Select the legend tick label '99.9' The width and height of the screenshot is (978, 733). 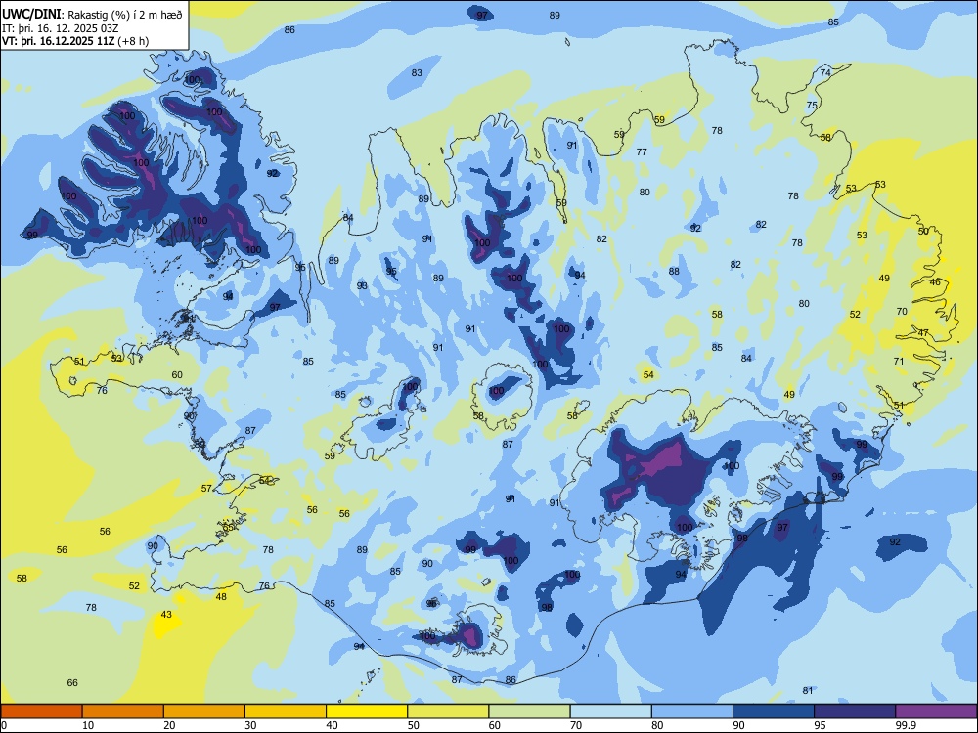(906, 725)
